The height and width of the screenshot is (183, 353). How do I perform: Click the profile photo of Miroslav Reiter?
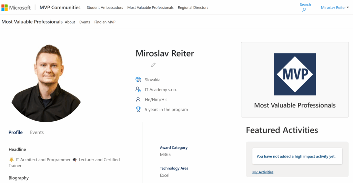[46, 83]
